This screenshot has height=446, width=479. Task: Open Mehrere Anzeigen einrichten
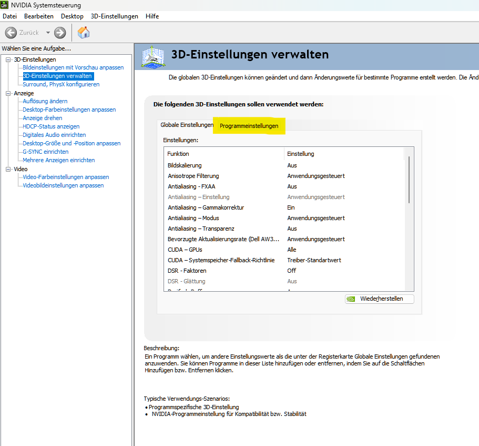pos(59,160)
